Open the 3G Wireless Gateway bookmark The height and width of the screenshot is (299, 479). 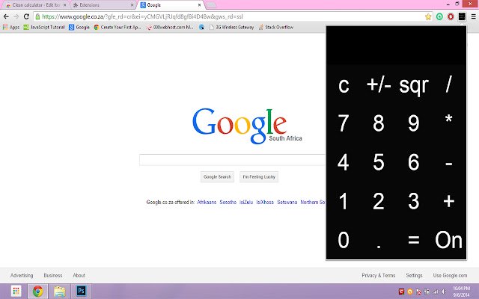[x=231, y=27]
